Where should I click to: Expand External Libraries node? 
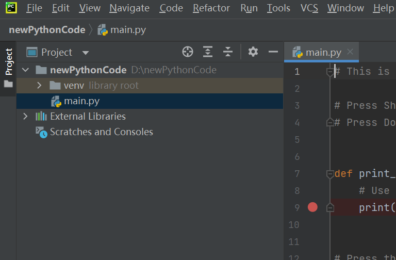click(25, 117)
